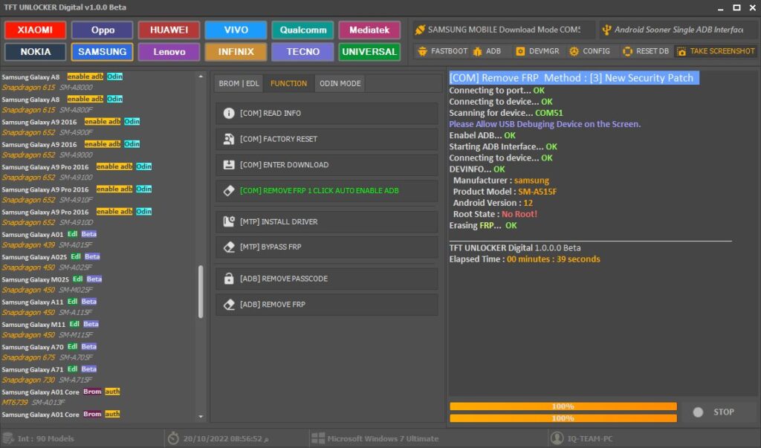
Task: Select Samsung Galaxy A9 2016 SM-A900F model
Action: pos(99,127)
